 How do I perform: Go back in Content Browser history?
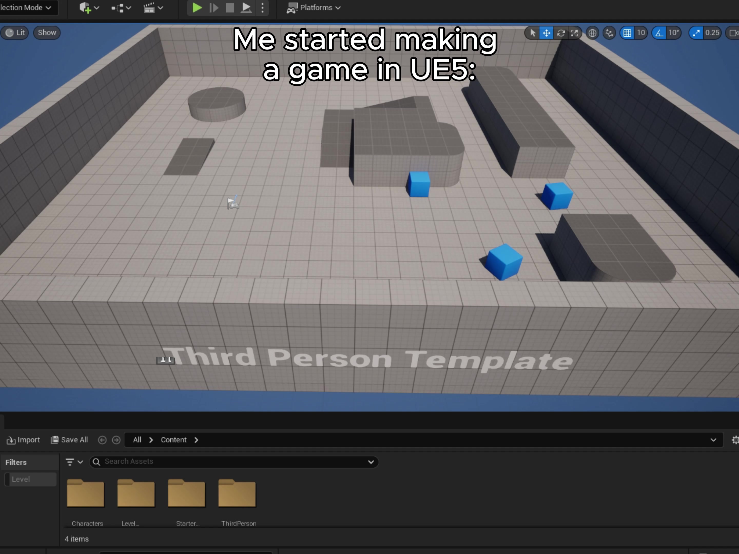102,440
